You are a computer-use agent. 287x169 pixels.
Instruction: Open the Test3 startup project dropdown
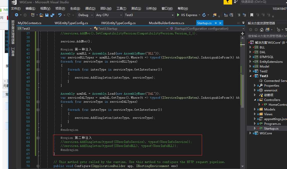click(x=149, y=15)
